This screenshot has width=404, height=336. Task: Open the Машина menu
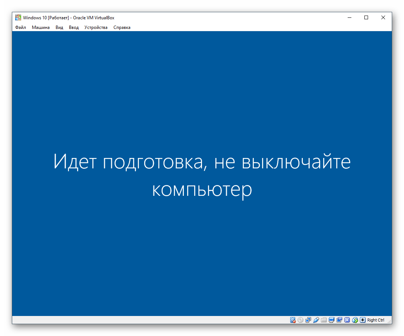40,27
